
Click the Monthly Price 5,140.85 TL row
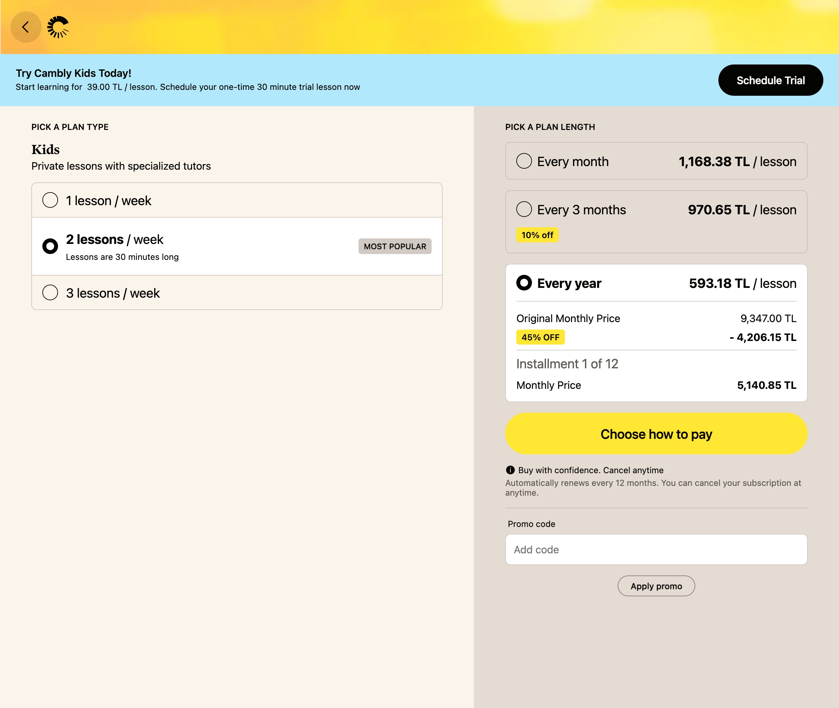point(656,385)
